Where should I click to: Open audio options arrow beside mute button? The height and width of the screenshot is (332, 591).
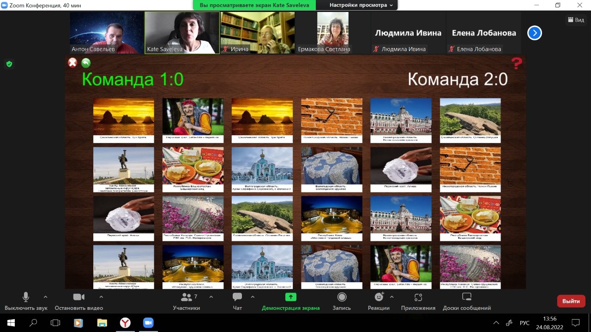point(45,297)
